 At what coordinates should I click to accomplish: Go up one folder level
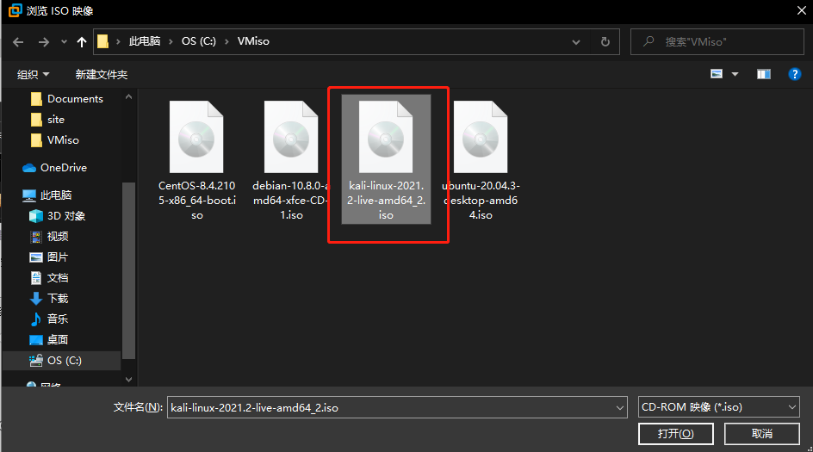point(82,42)
